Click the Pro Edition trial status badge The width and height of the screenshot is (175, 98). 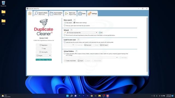[x=44, y=60]
